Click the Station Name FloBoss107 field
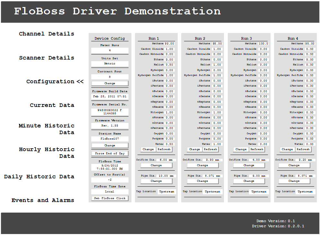The image size is (320, 235). click(110, 139)
